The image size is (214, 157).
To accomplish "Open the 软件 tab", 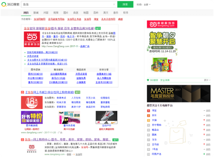I will point(126,13).
